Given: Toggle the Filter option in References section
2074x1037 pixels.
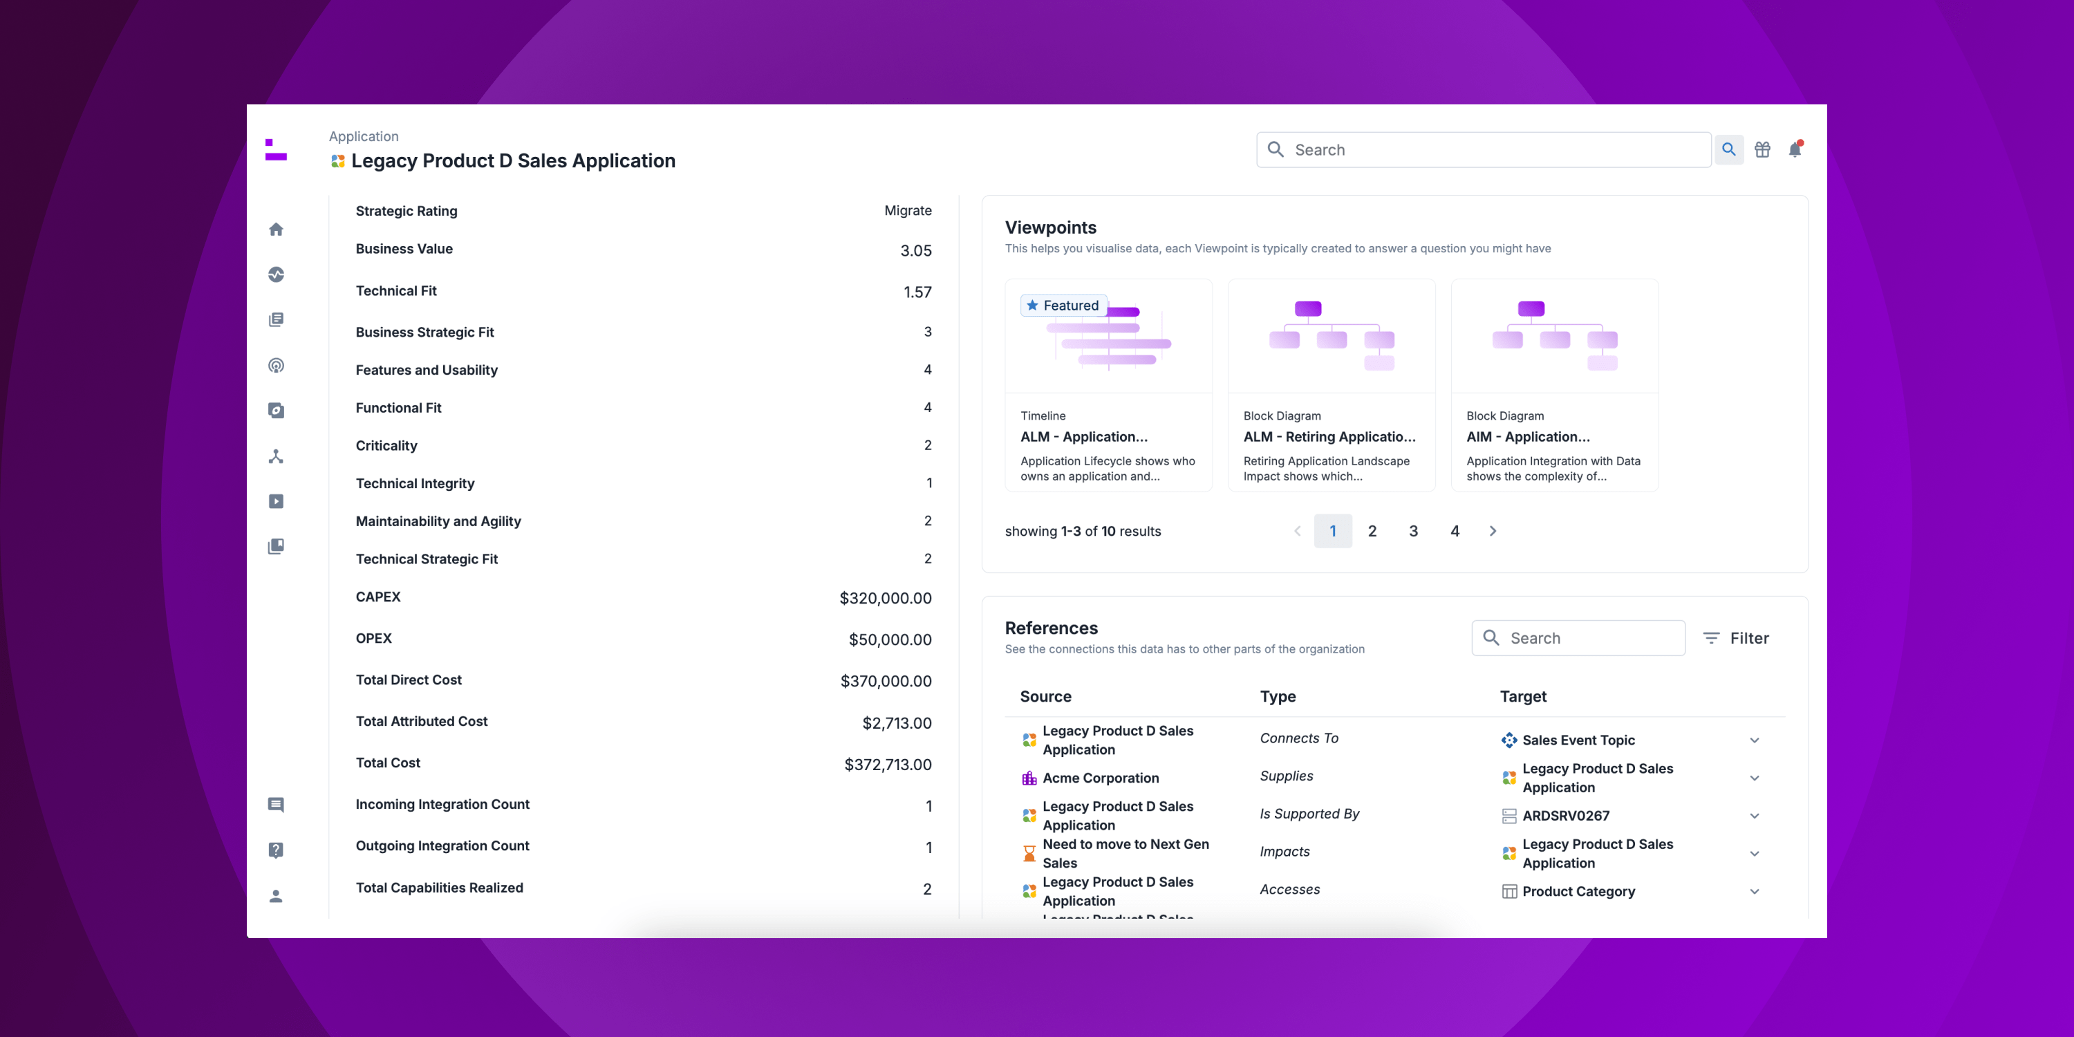Looking at the screenshot, I should [x=1737, y=636].
